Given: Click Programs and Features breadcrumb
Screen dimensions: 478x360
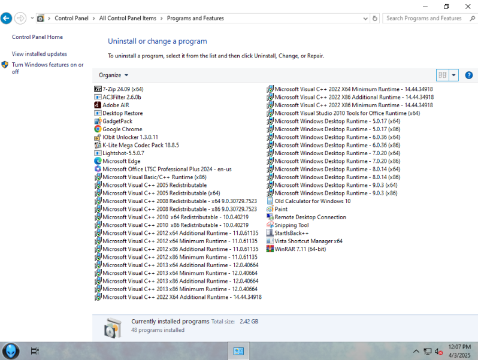Looking at the screenshot, I should 195,19.
